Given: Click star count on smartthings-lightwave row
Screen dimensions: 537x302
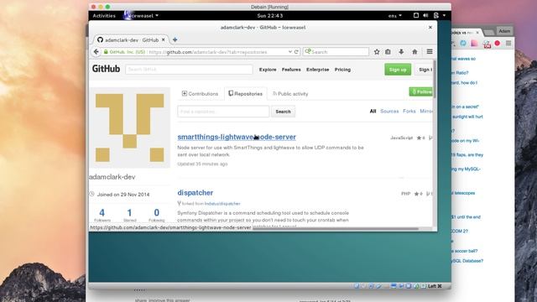Looking at the screenshot, I should click(x=420, y=138).
